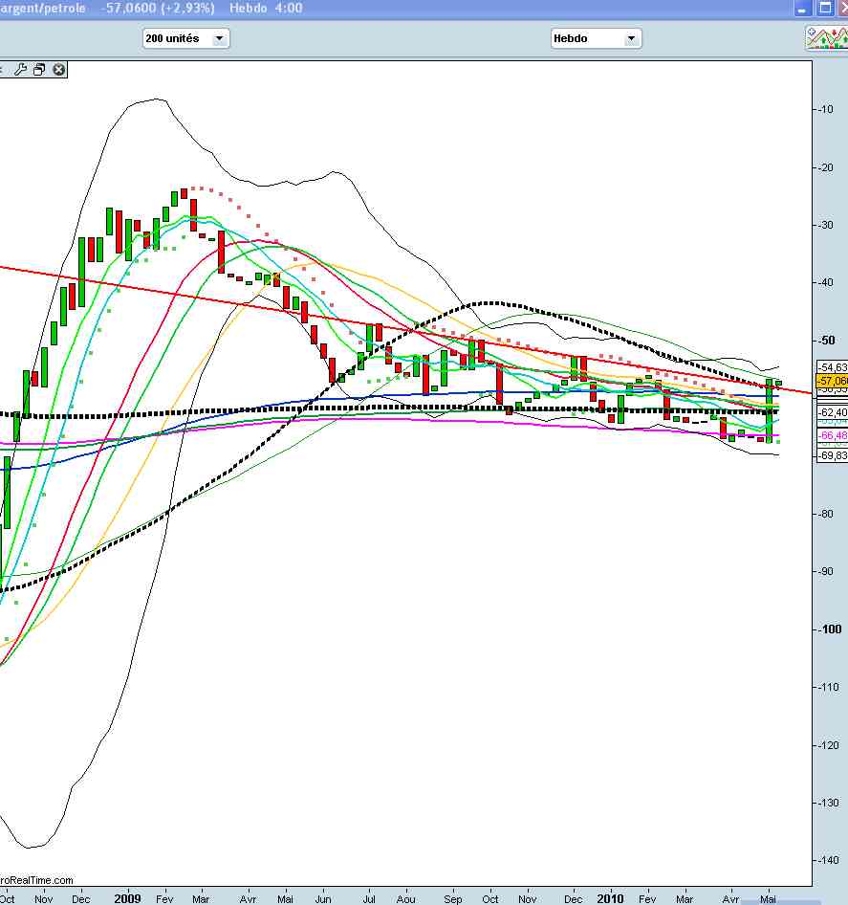Click the argent/petrole window title bar

382,8
